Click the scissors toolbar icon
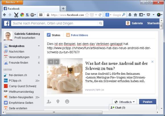 tap(16, 15)
